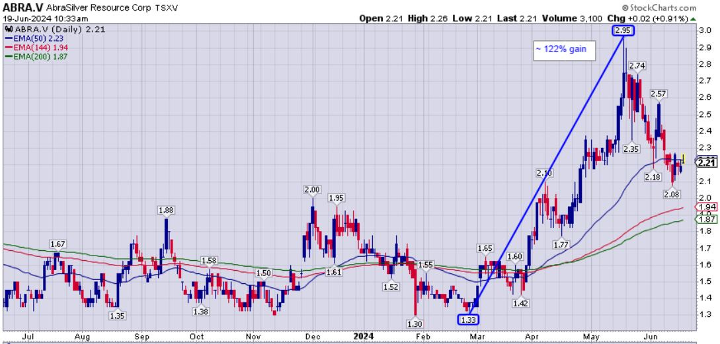Click the ABRA.V ticker title

click(22, 8)
